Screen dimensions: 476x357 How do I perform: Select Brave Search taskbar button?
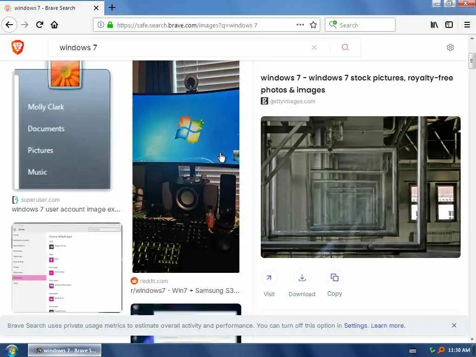(65, 350)
